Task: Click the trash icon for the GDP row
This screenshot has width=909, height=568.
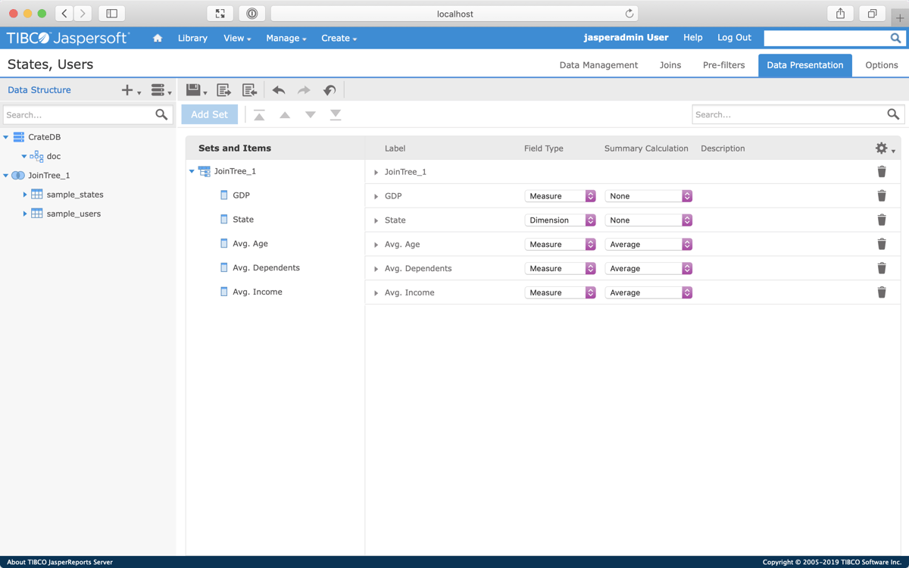Action: [881, 195]
